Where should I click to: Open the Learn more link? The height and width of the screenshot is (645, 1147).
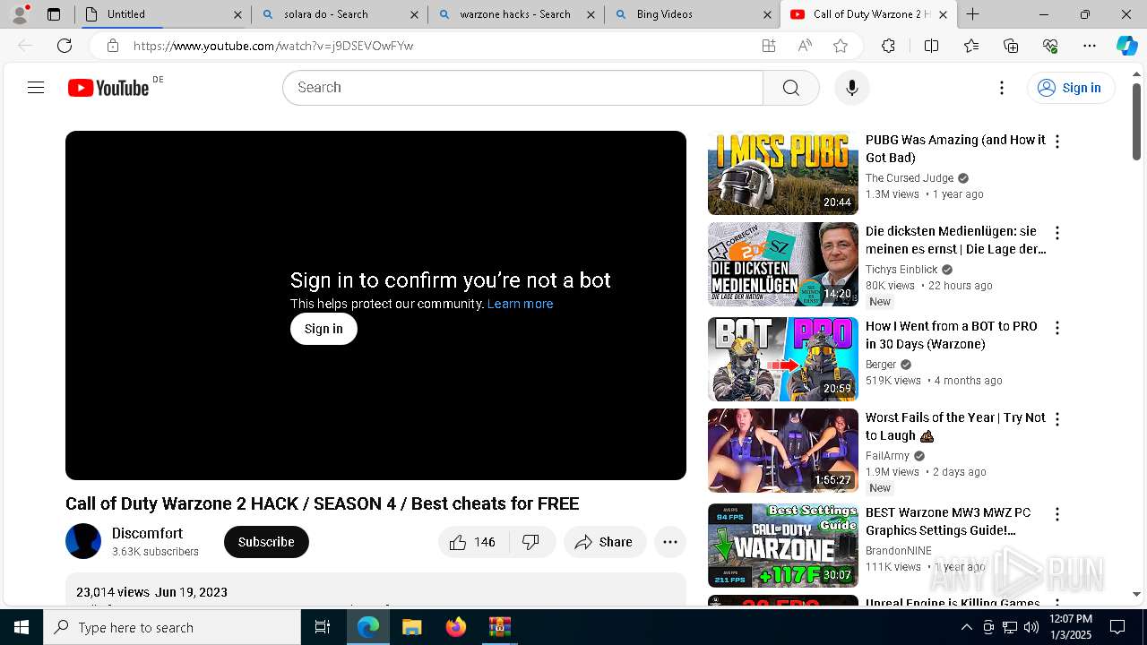tap(520, 304)
